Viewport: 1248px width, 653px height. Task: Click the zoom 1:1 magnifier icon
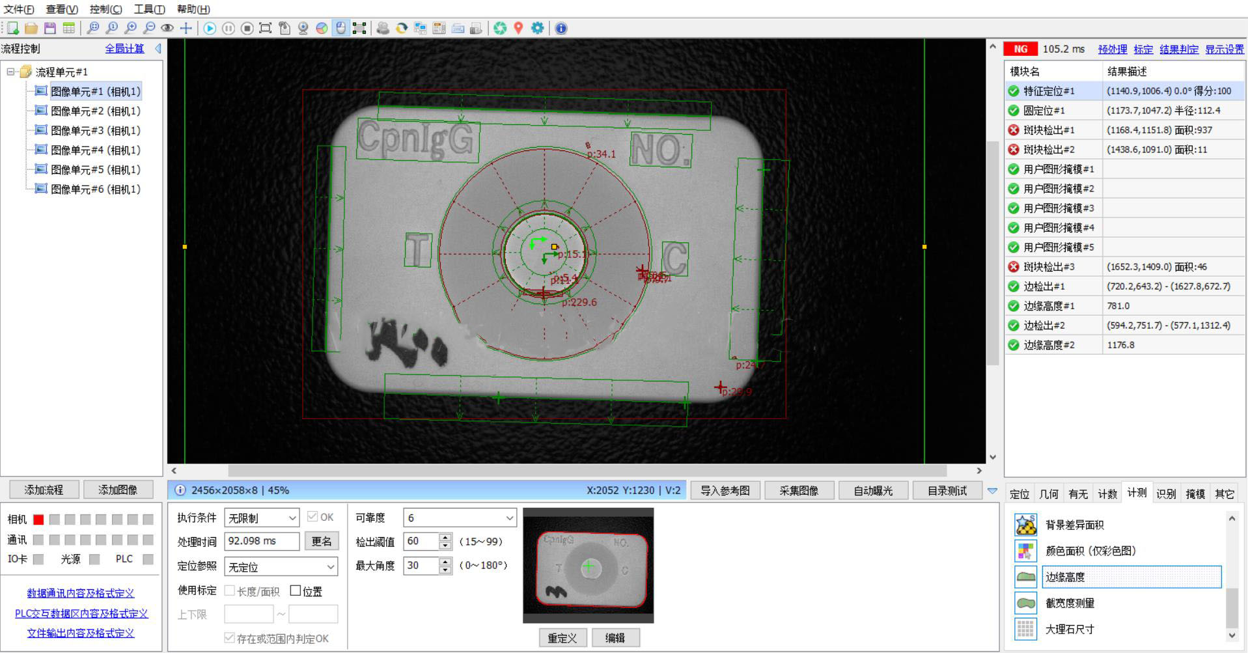(112, 28)
